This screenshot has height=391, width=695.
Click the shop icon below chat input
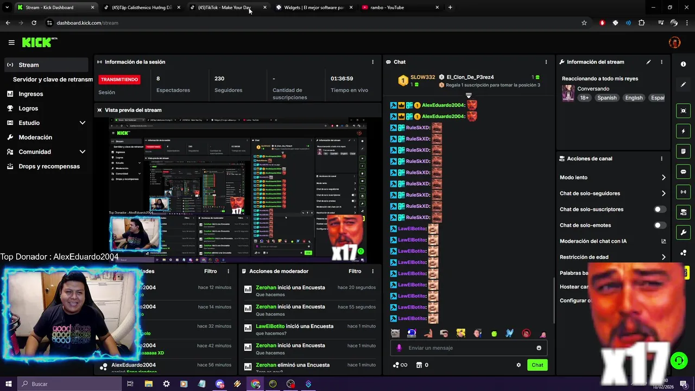[419, 365]
